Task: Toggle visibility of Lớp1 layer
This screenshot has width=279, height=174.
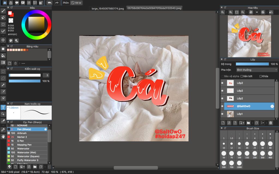Action: pyautogui.click(x=222, y=114)
